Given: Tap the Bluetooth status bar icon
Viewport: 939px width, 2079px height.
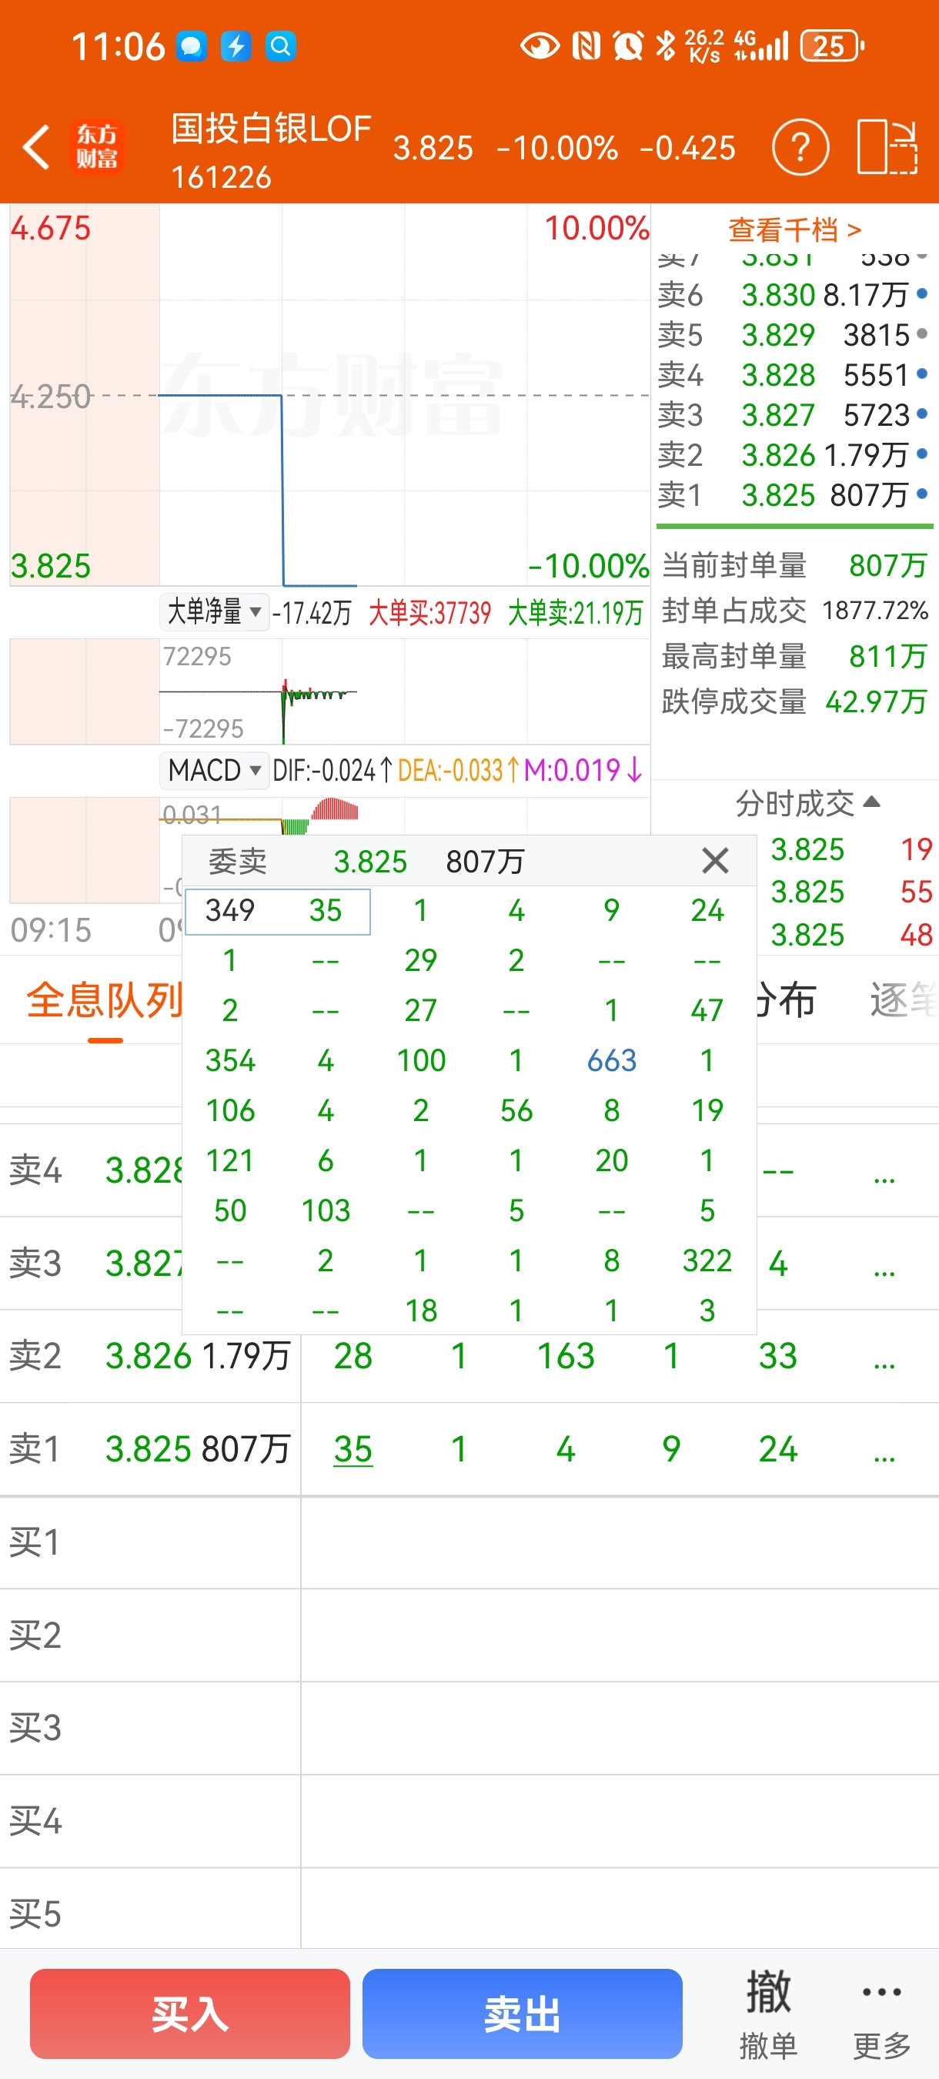Looking at the screenshot, I should [666, 46].
